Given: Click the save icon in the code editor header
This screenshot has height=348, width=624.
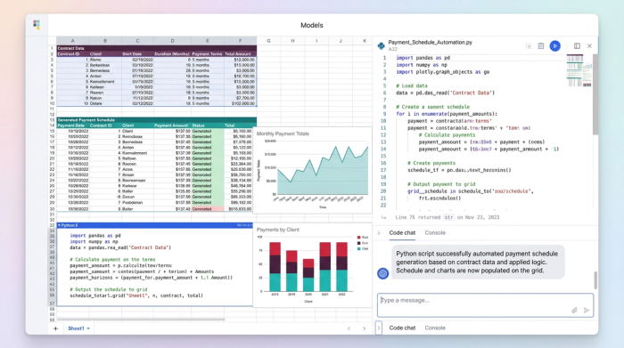Looking at the screenshot, I should [x=541, y=46].
